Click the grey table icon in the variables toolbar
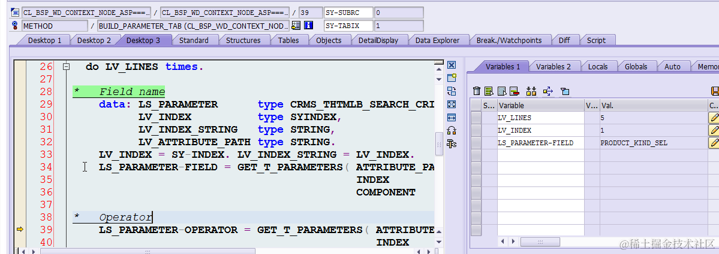Image resolution: width=719 pixels, height=254 pixels. click(x=502, y=91)
